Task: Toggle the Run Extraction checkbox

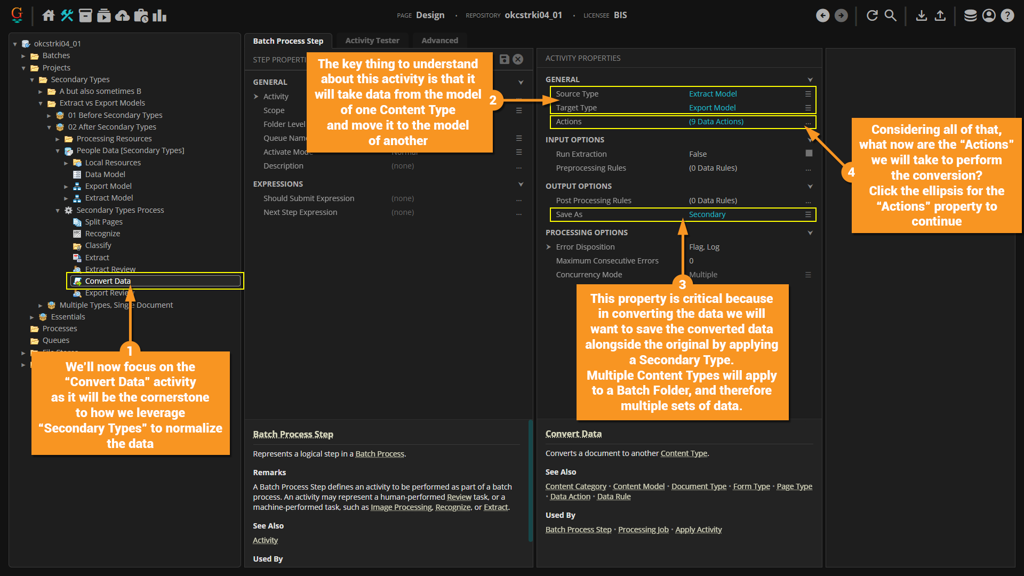Action: 809,154
